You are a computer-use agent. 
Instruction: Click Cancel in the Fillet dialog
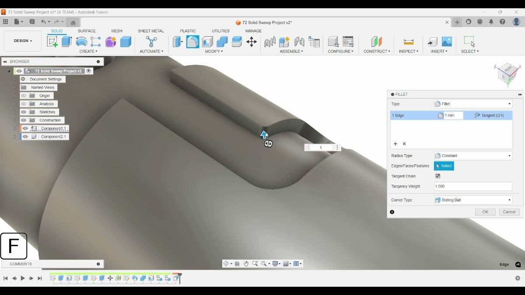[509, 212]
